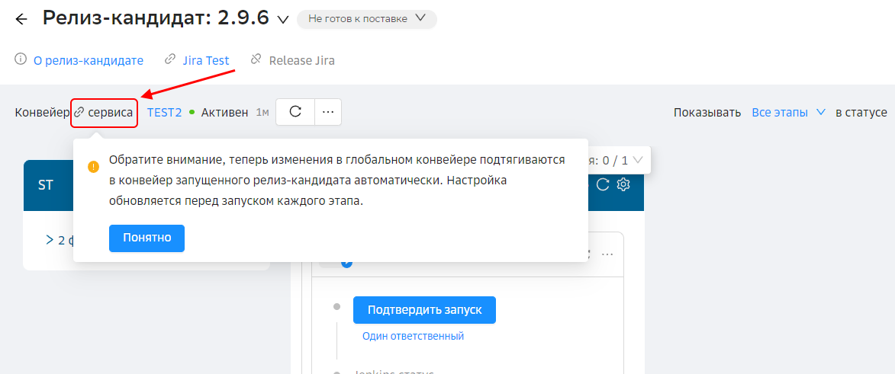The width and height of the screenshot is (895, 374).
Task: Click the unlinked chain icon near Release Jira
Action: pyautogui.click(x=256, y=60)
